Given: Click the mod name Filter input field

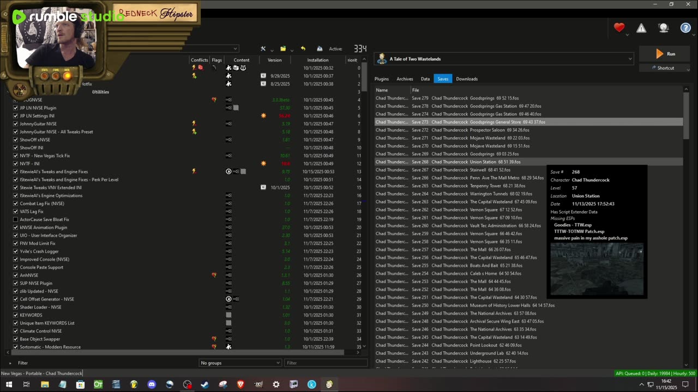Looking at the screenshot, I should [x=326, y=363].
